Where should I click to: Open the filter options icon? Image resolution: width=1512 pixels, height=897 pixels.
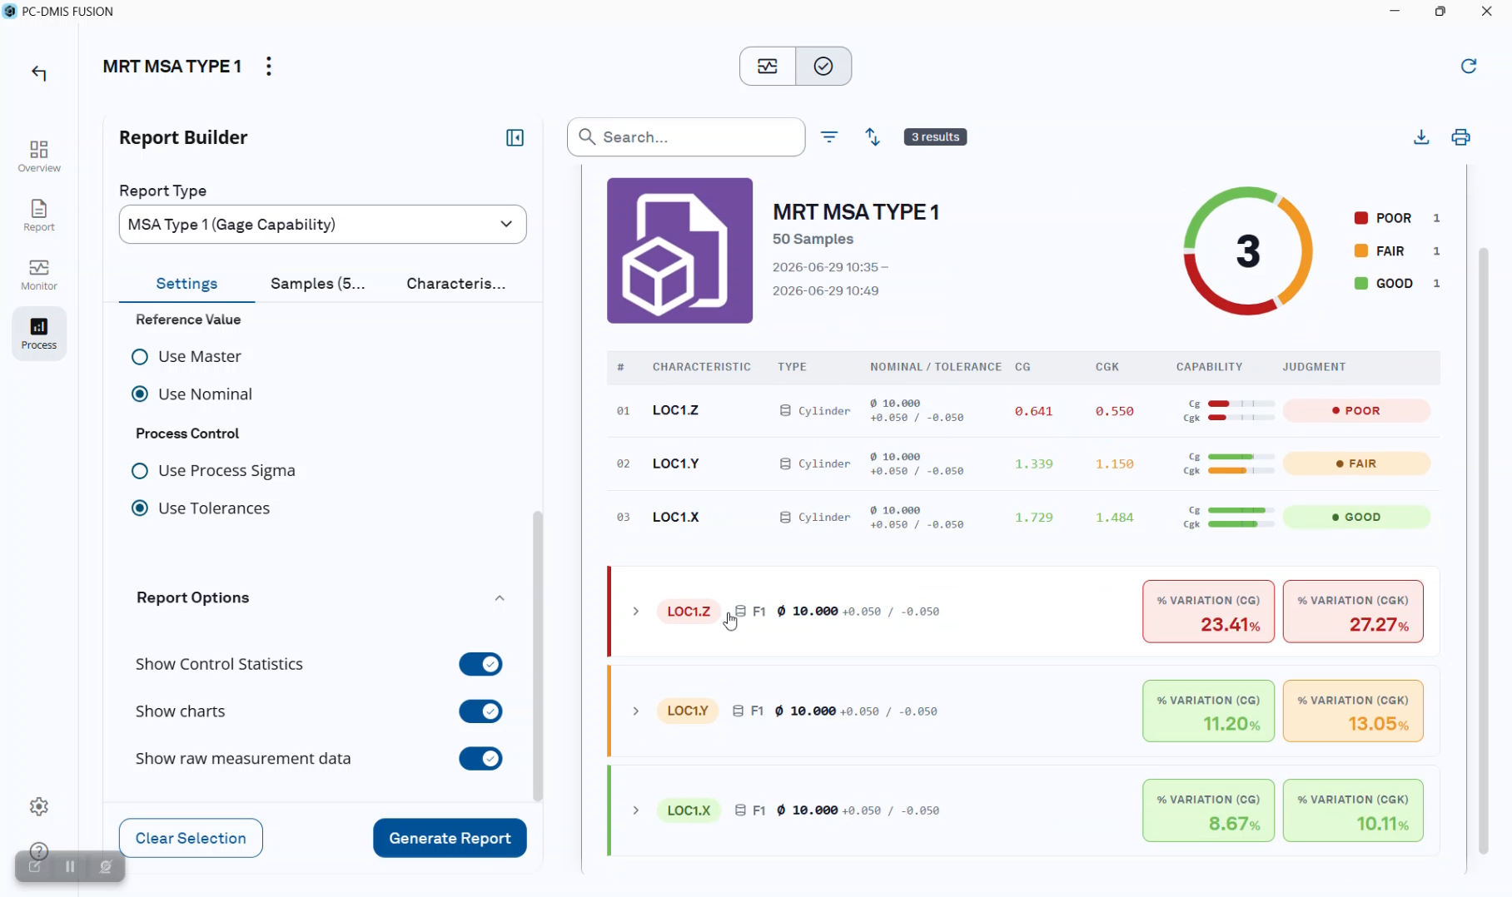tap(829, 136)
